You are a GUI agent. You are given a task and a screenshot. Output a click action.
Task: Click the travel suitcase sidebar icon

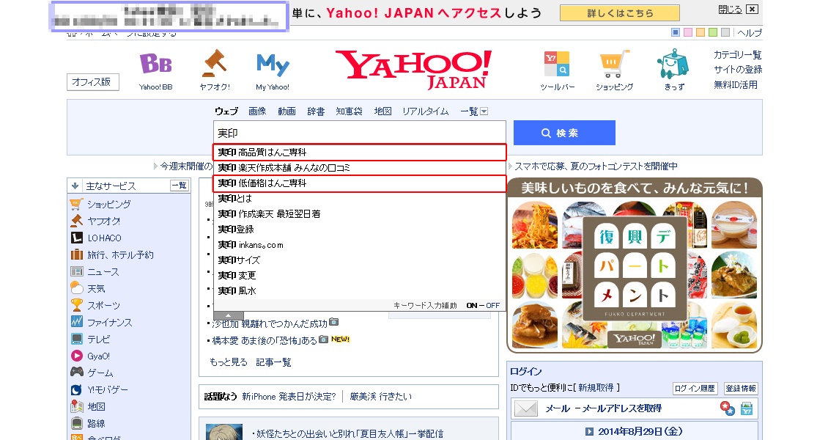[x=77, y=254]
